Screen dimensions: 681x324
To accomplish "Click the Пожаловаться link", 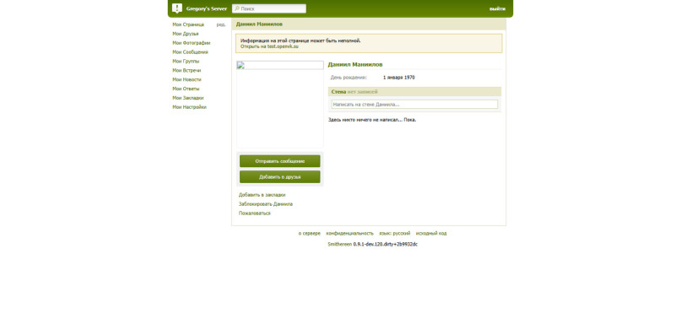I will click(255, 213).
